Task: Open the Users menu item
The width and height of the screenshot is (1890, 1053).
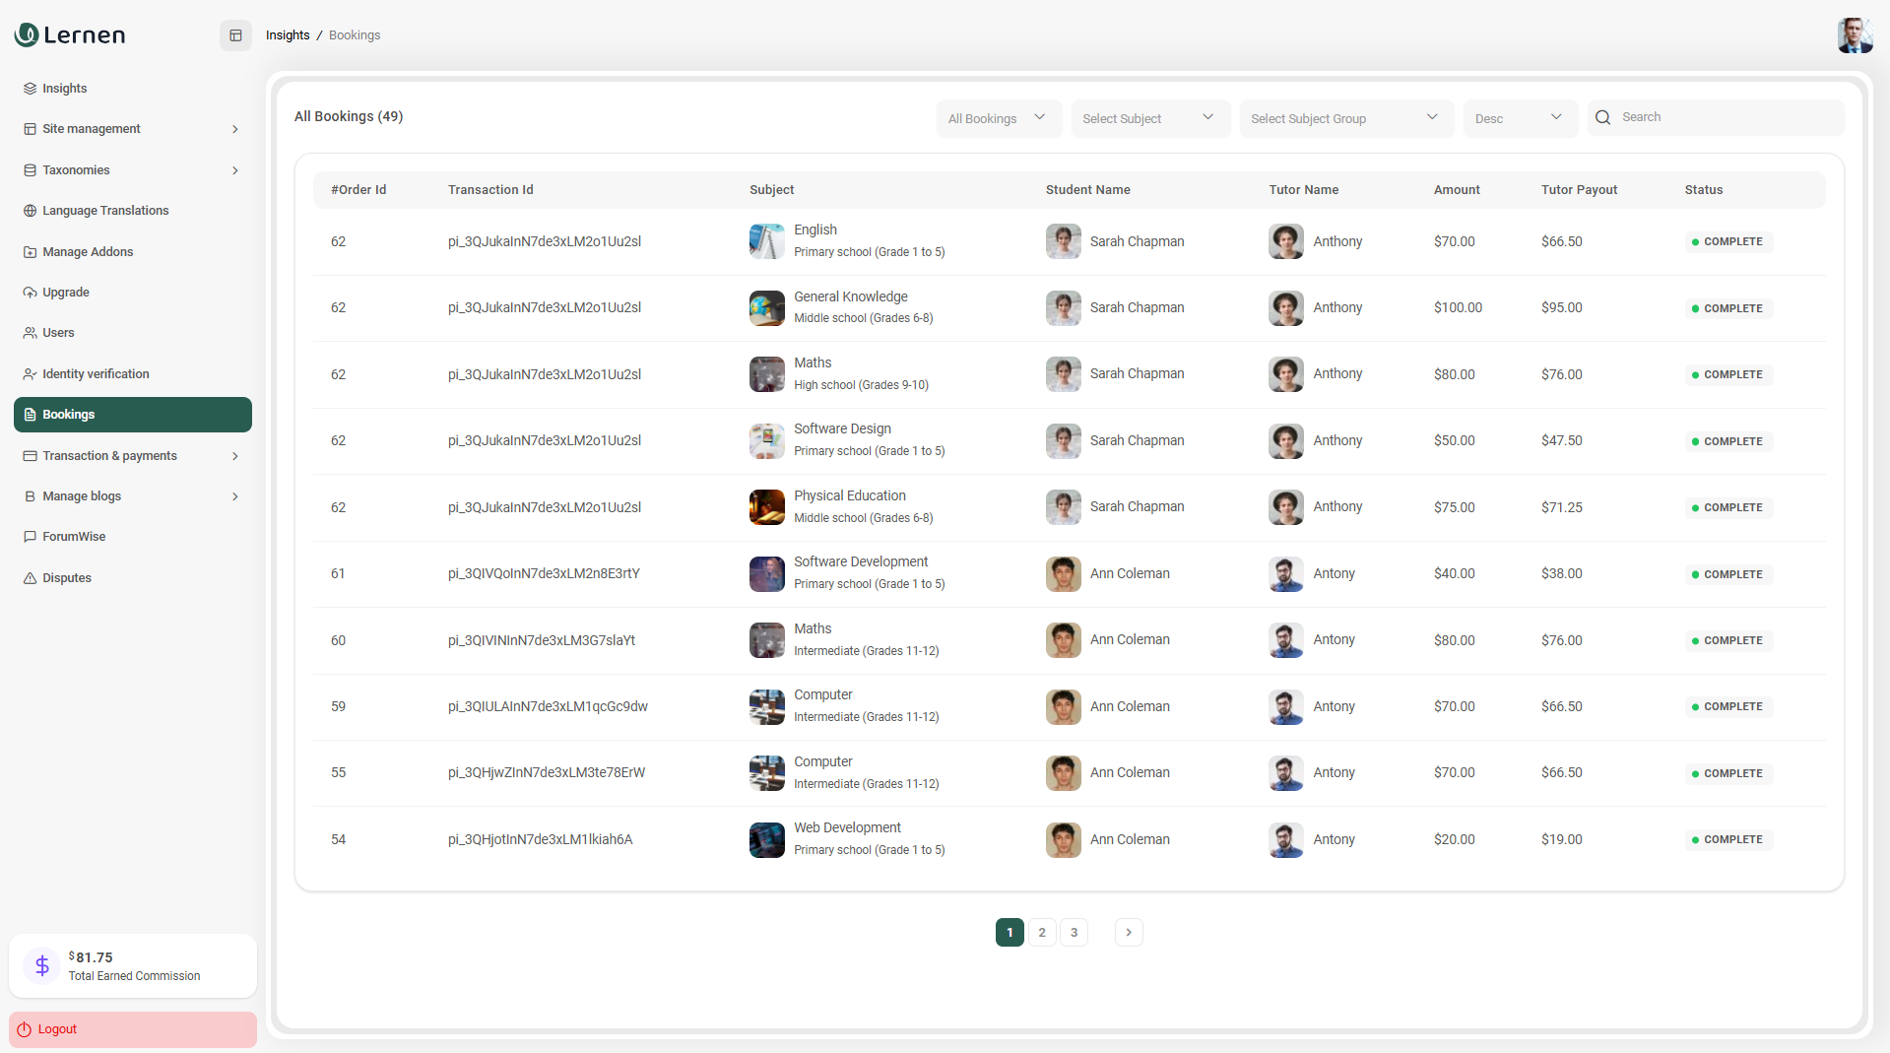Action: [x=58, y=333]
